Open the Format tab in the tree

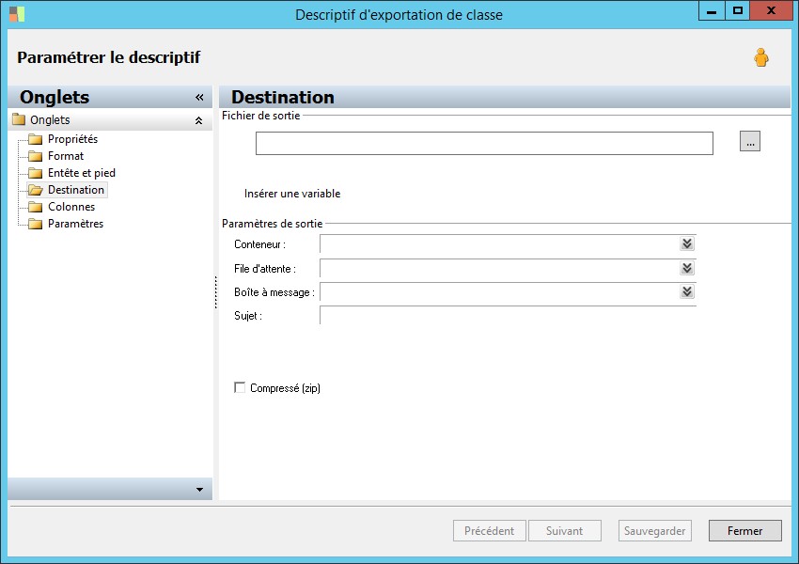tap(66, 156)
